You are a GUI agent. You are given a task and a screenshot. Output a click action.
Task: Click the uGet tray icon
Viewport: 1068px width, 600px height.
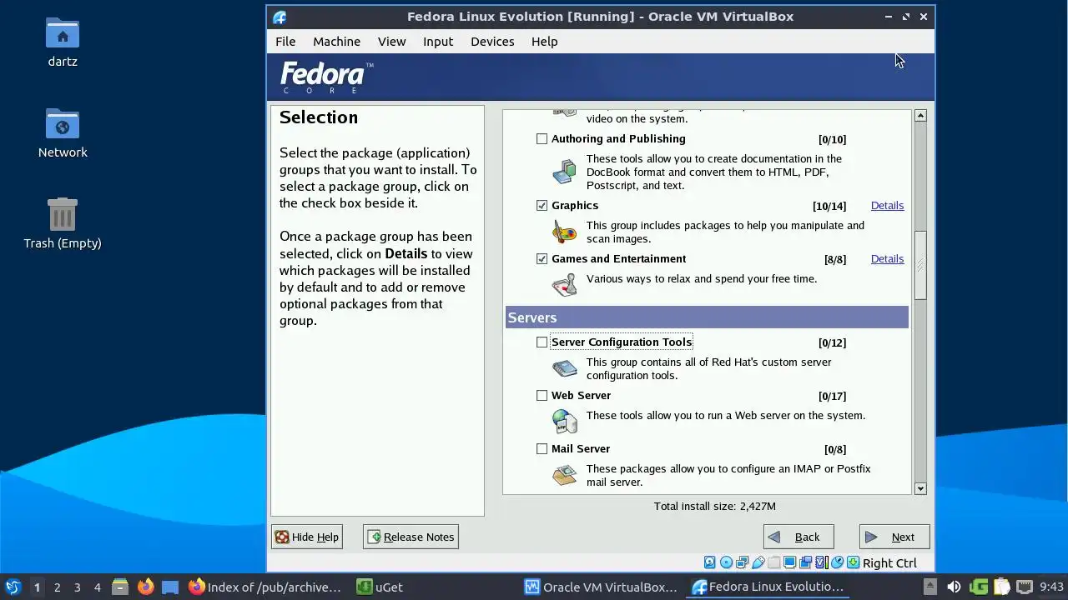979,587
